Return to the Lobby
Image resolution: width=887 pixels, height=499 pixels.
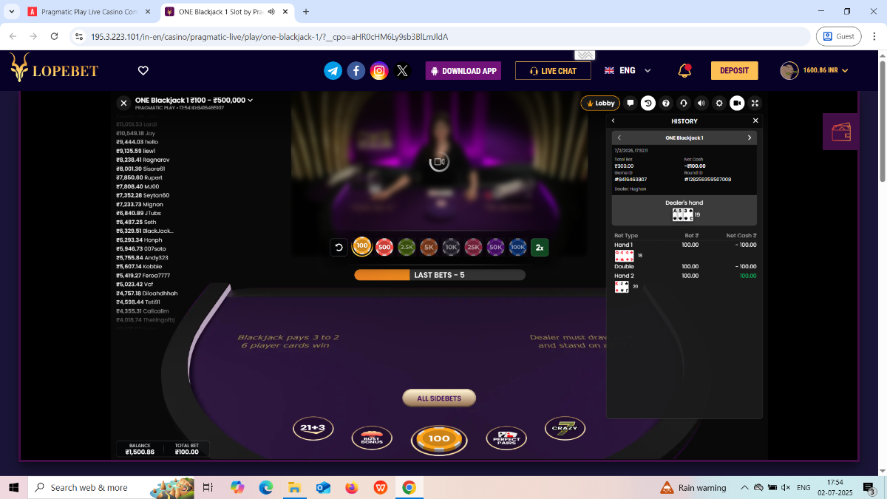[600, 103]
